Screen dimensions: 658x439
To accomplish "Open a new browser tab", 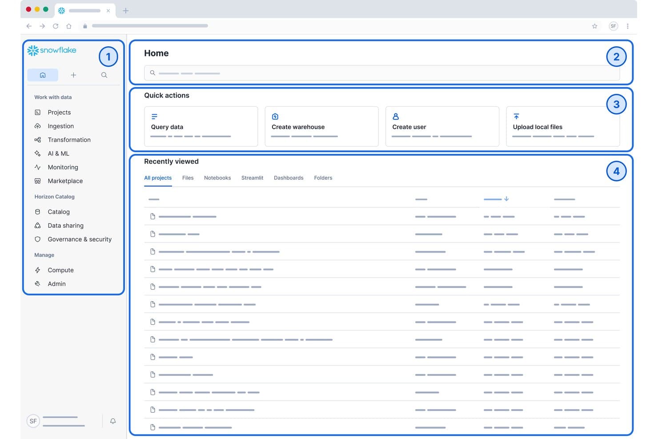I will point(126,11).
